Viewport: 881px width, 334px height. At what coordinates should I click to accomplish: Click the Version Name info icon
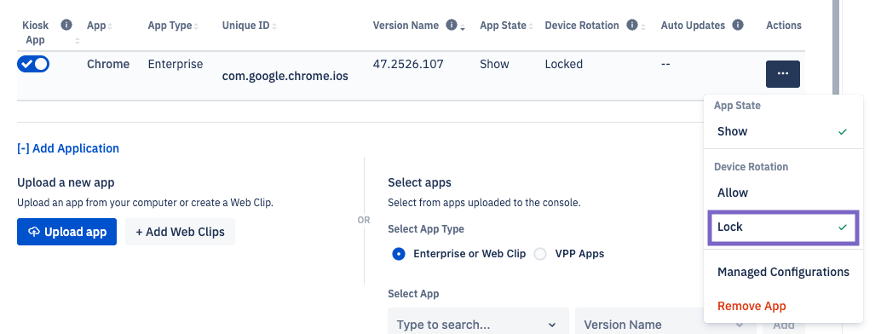452,26
